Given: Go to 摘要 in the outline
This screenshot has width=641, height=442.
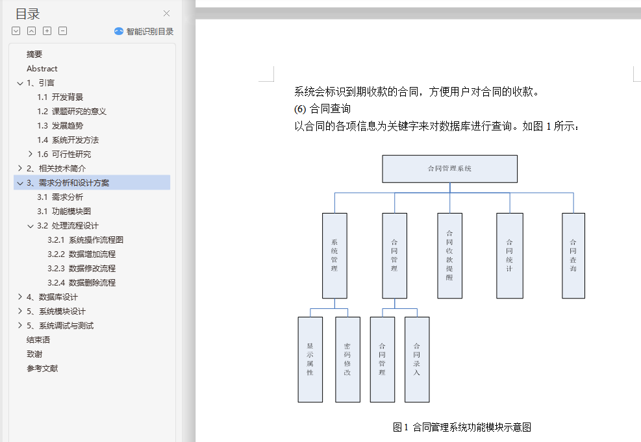Looking at the screenshot, I should [x=34, y=55].
